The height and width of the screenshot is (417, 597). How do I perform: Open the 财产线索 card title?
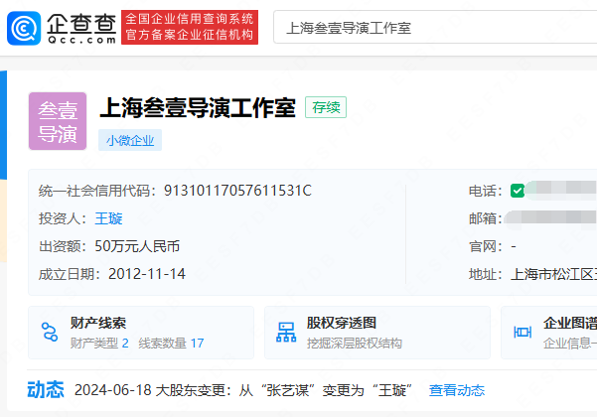tap(98, 323)
